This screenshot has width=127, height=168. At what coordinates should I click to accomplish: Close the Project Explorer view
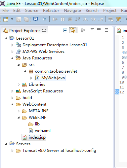pyautogui.click(x=44, y=30)
